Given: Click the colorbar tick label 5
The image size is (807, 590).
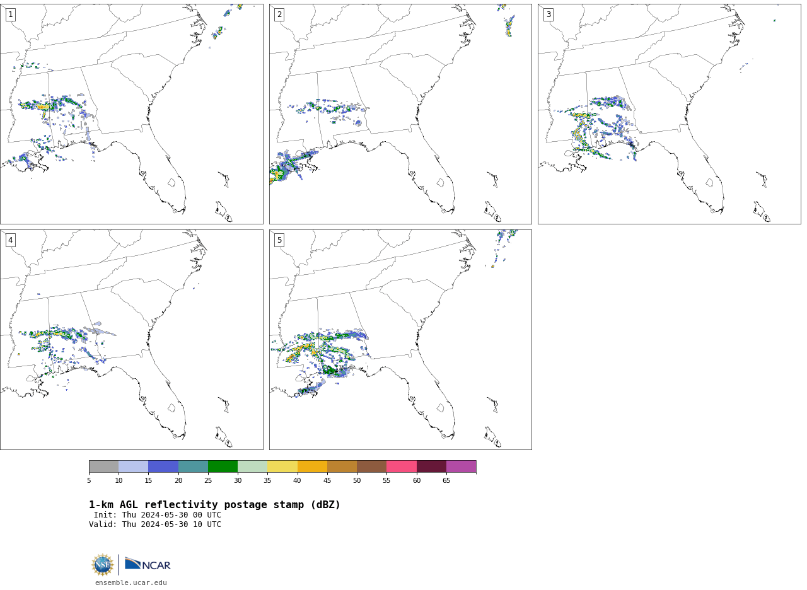Looking at the screenshot, I should click(89, 481).
